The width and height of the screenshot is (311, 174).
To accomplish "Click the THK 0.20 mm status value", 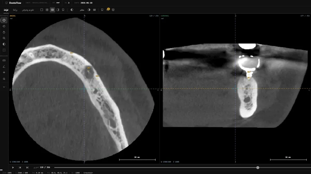I will point(38,173).
